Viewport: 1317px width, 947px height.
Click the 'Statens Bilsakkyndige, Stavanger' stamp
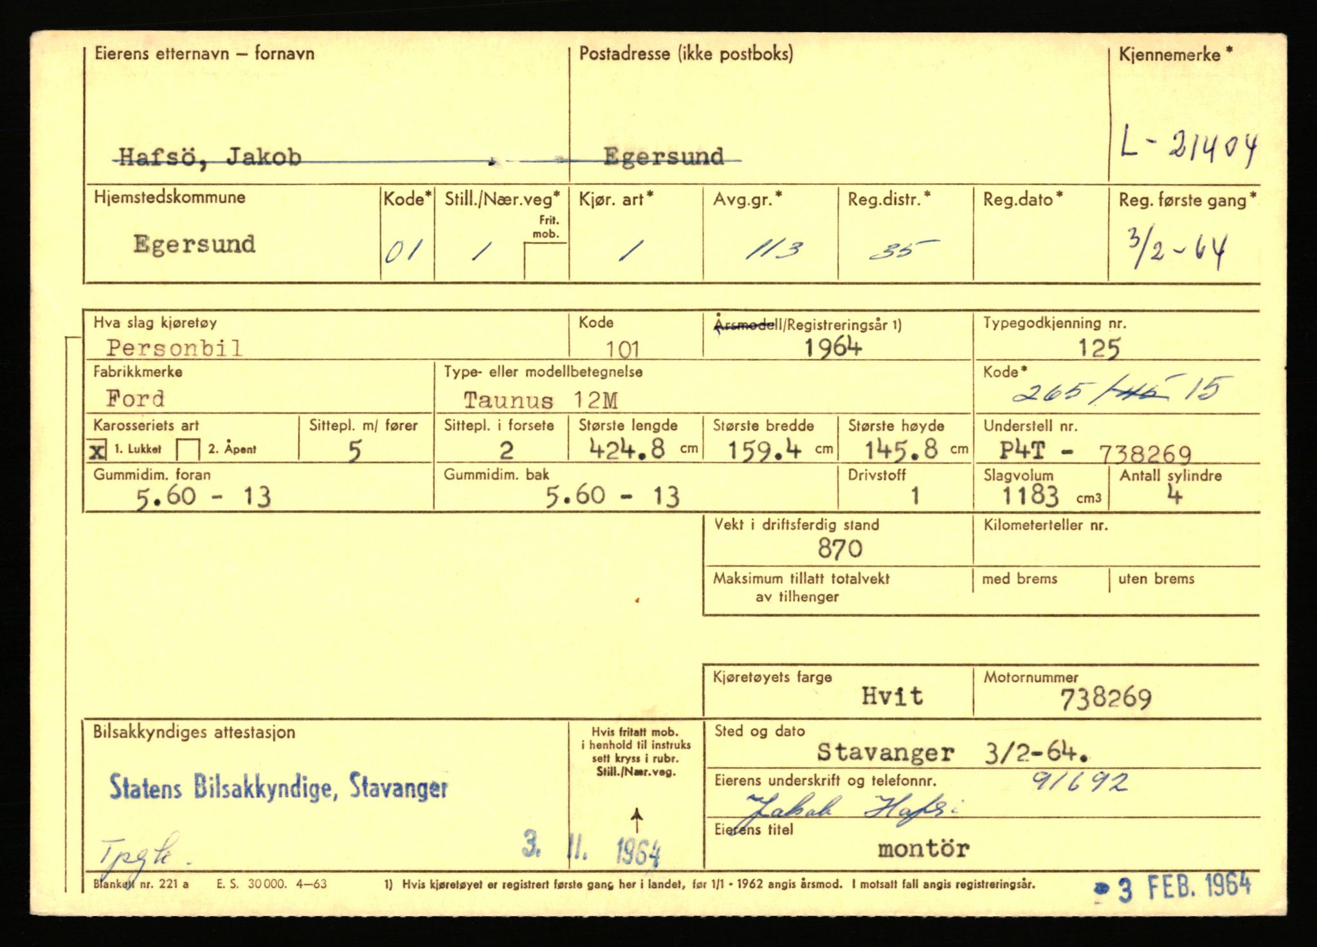point(278,787)
